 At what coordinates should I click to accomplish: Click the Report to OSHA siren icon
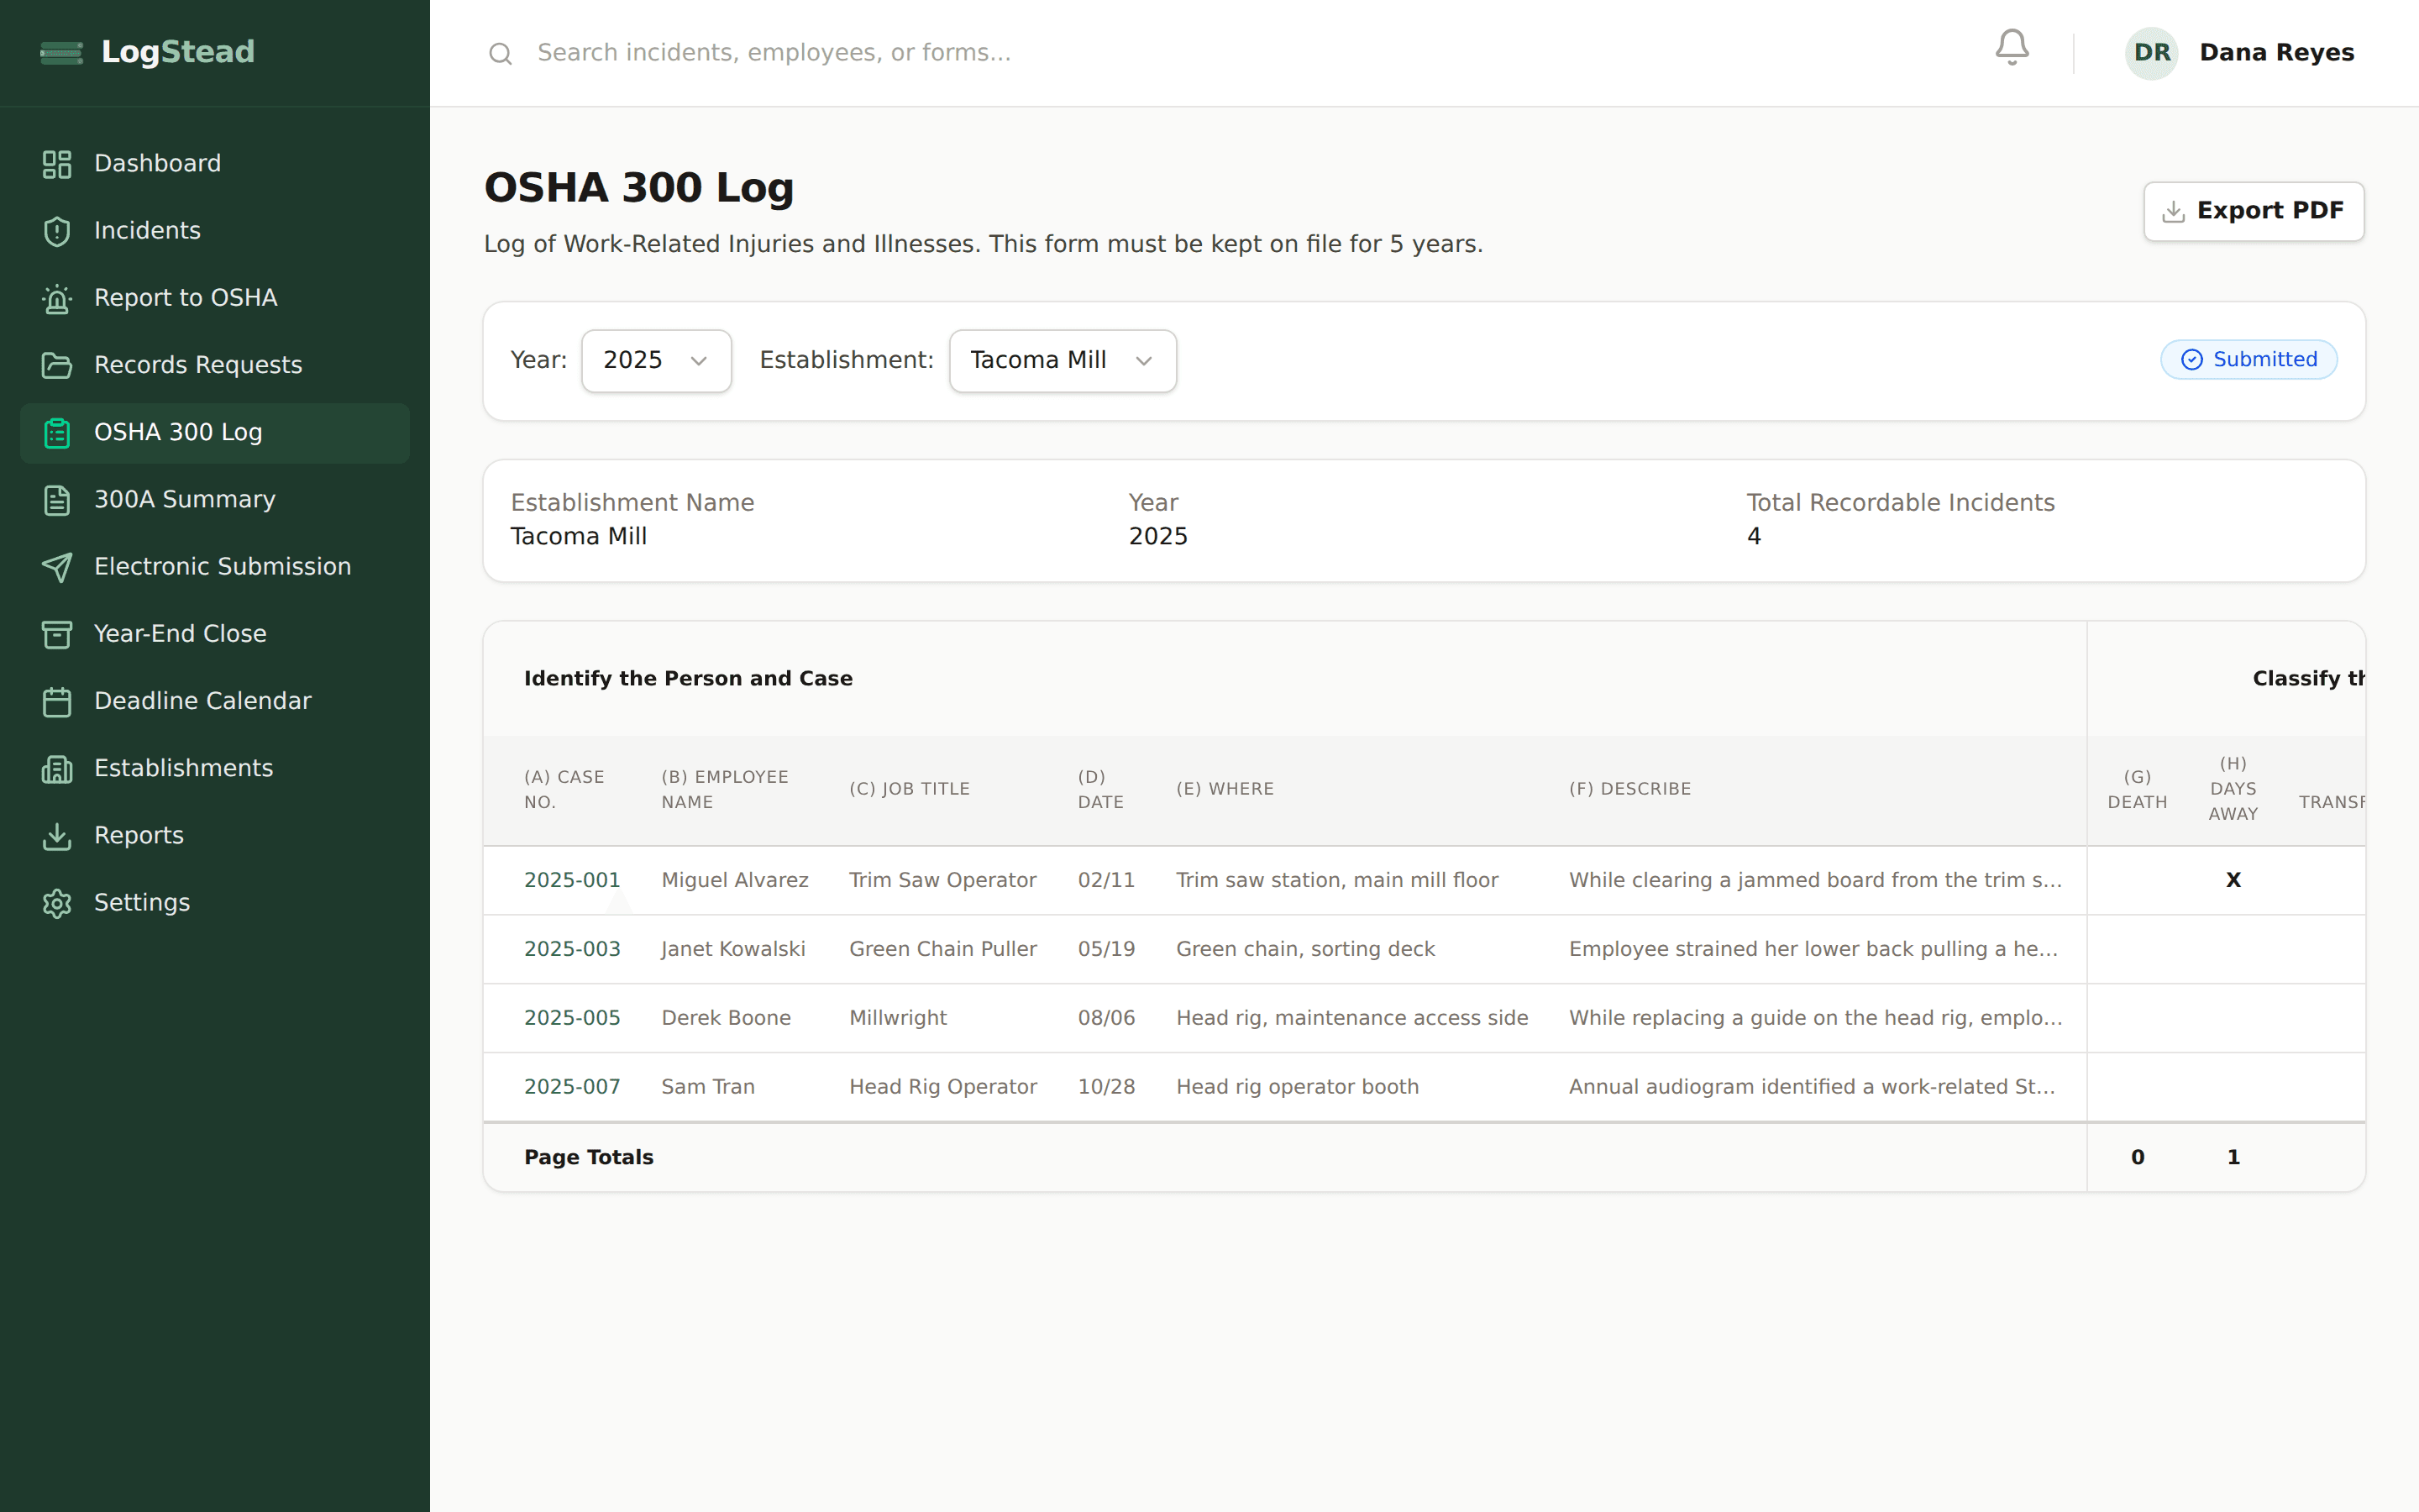57,298
